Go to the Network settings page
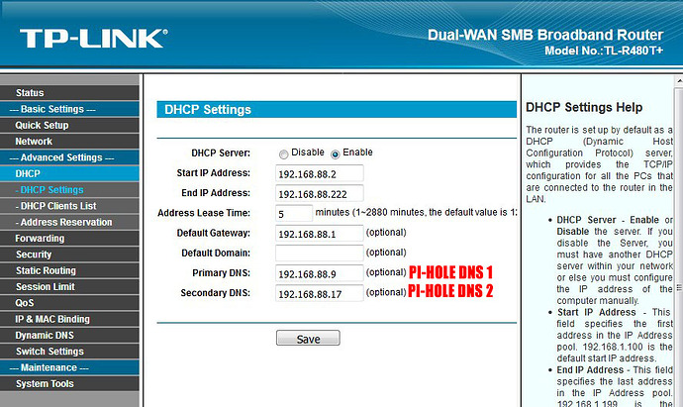Screen dimensions: 683x407 coord(34,142)
